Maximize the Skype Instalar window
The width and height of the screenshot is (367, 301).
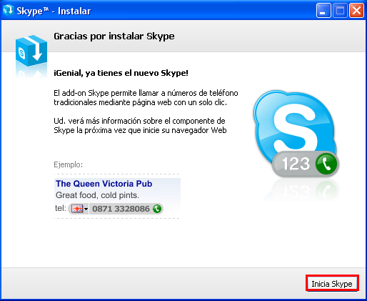tap(340, 11)
